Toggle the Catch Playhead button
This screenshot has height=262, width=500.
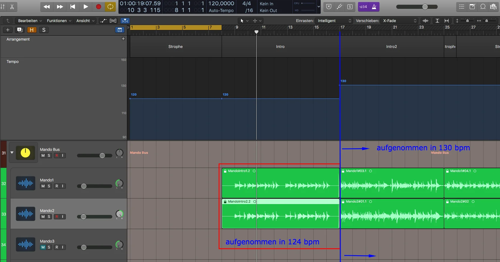coord(125,21)
